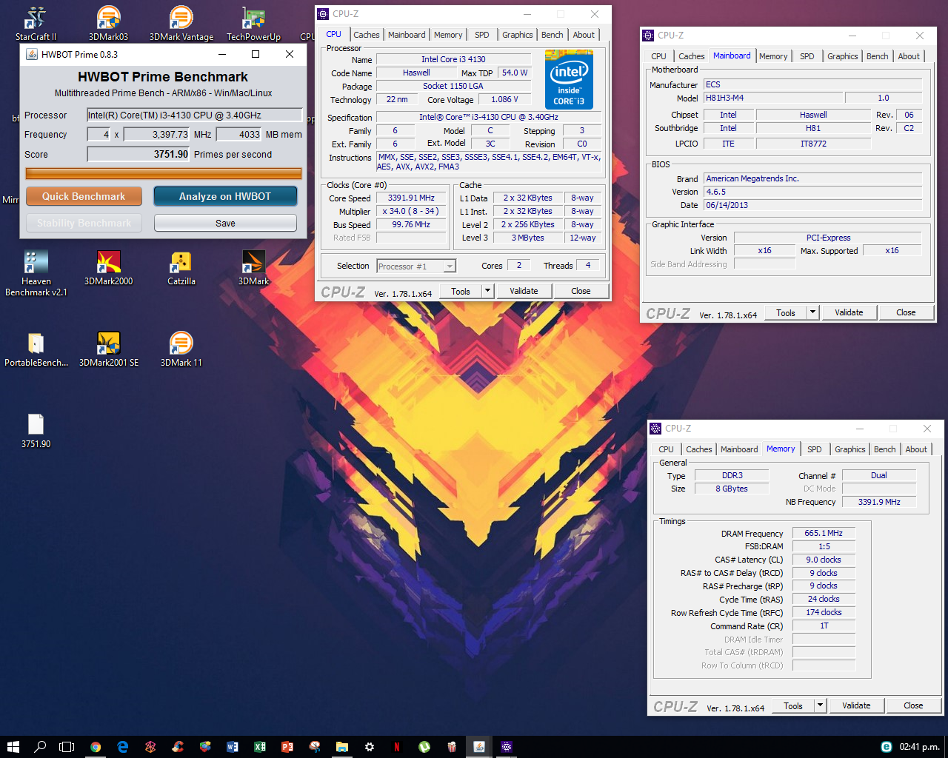Launch 3DMark2001 SE from the desktop
The width and height of the screenshot is (948, 758).
[108, 349]
